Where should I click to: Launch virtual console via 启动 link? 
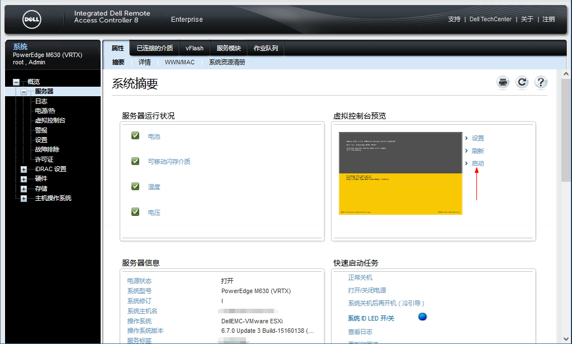pos(478,163)
